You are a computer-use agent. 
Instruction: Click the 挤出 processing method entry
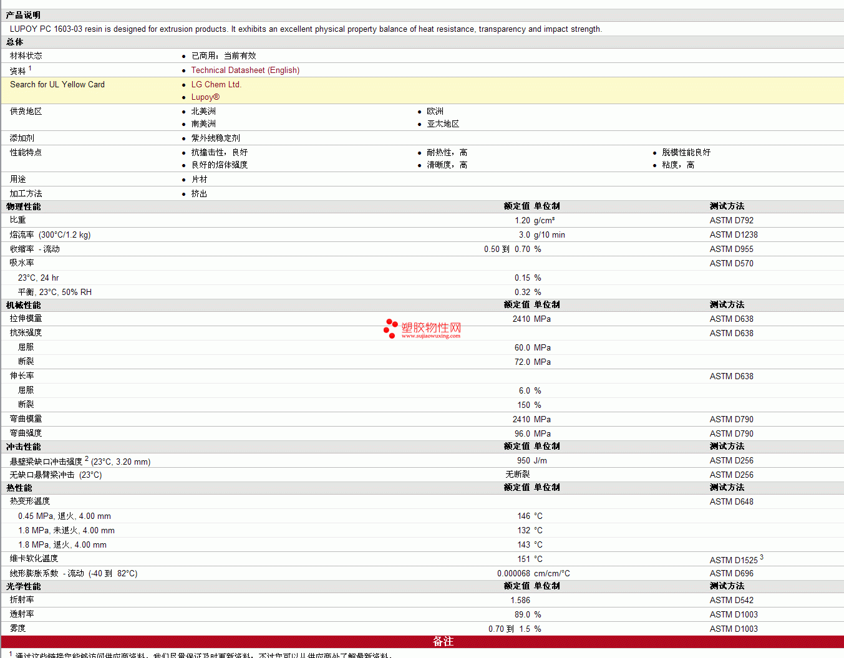[x=200, y=194]
